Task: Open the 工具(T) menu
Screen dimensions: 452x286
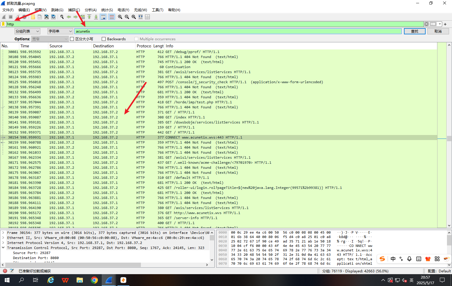Action: [157, 10]
